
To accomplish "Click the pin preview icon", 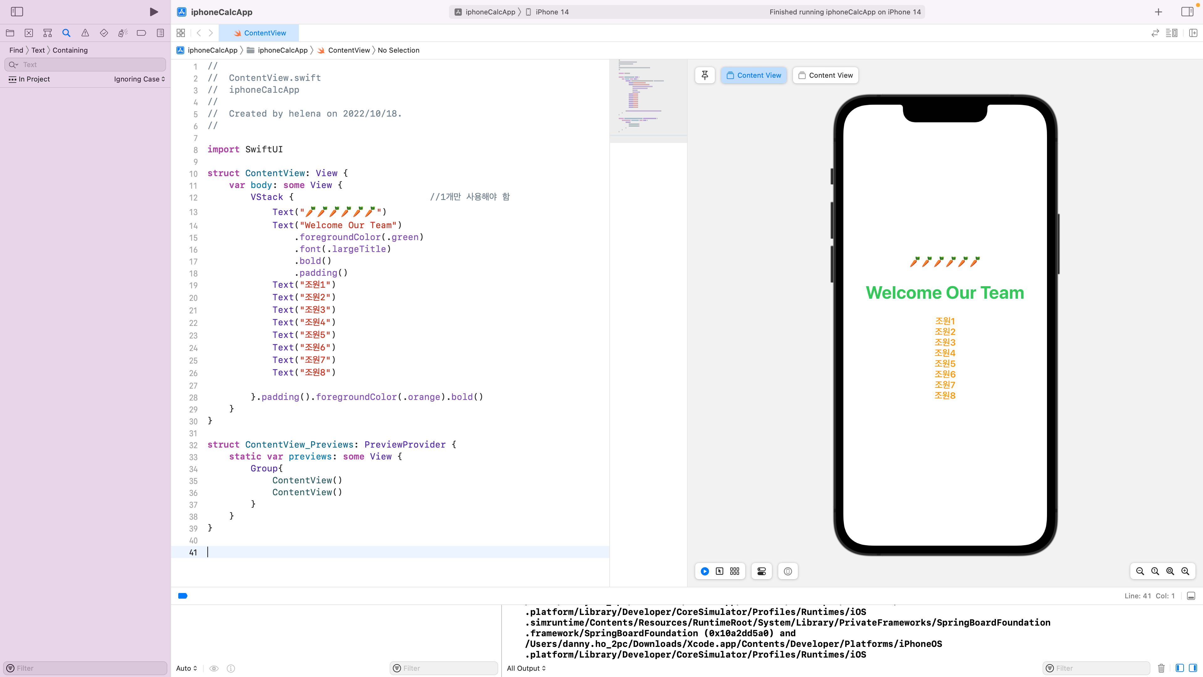I will pyautogui.click(x=705, y=75).
